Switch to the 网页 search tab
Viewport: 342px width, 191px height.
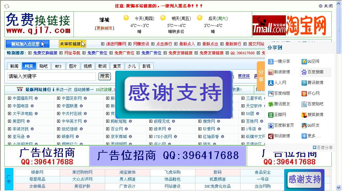click(x=29, y=66)
